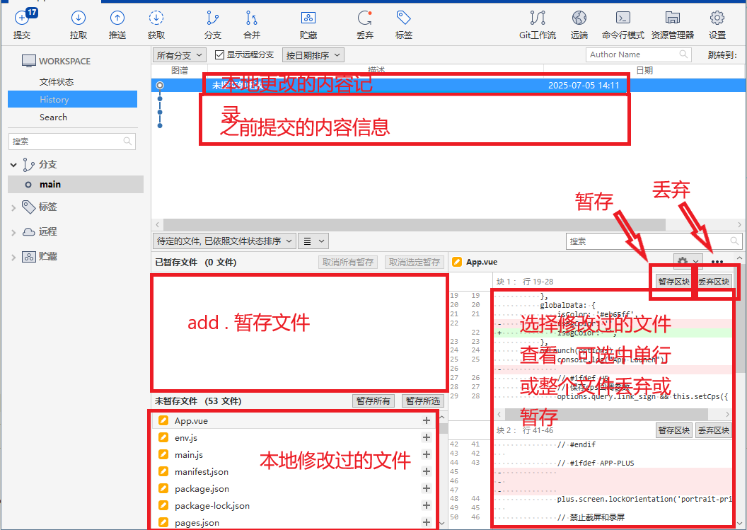This screenshot has height=530, width=747.
Task: Click 丢弃区块 for hunk 2
Action: coord(714,430)
